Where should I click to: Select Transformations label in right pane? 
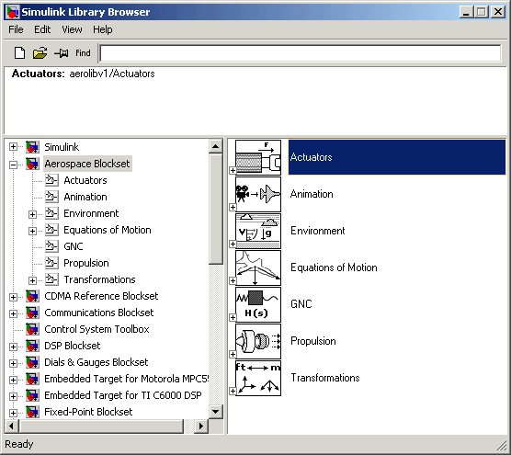tap(325, 378)
